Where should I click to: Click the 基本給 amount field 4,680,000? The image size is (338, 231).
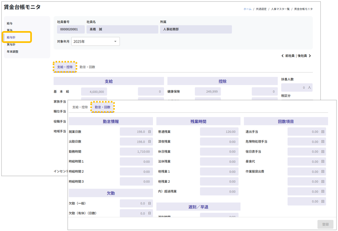point(94,92)
